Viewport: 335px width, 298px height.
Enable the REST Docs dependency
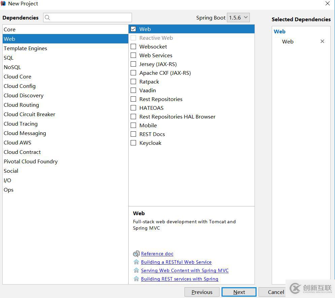coord(133,134)
